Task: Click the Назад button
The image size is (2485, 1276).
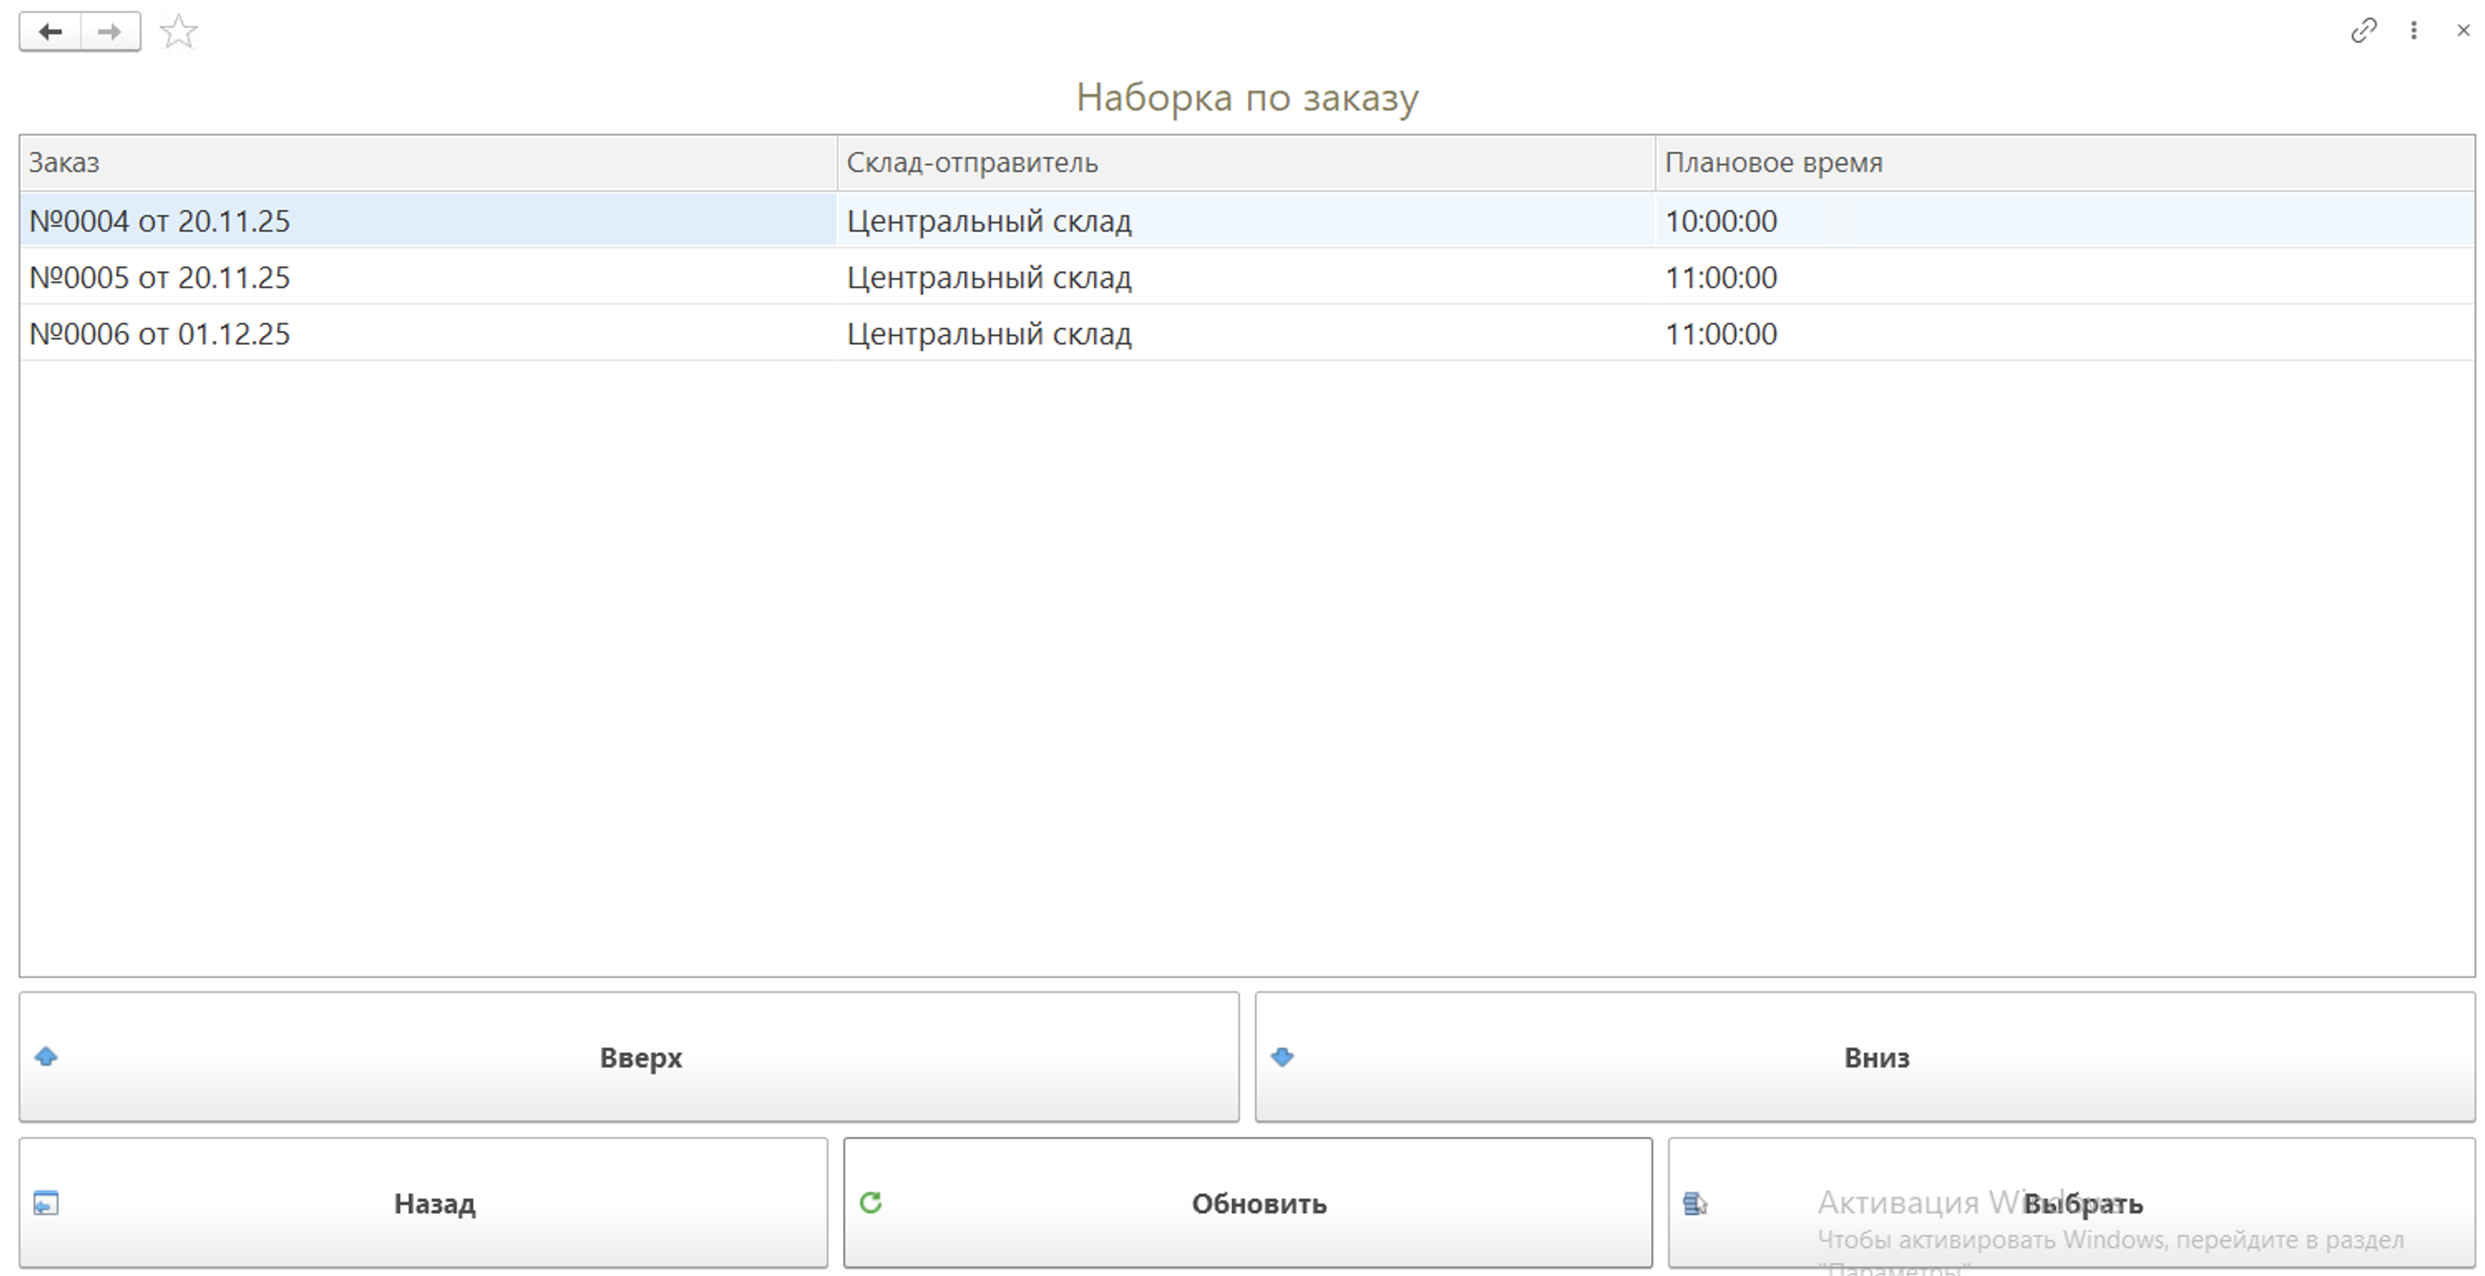Action: 422,1203
